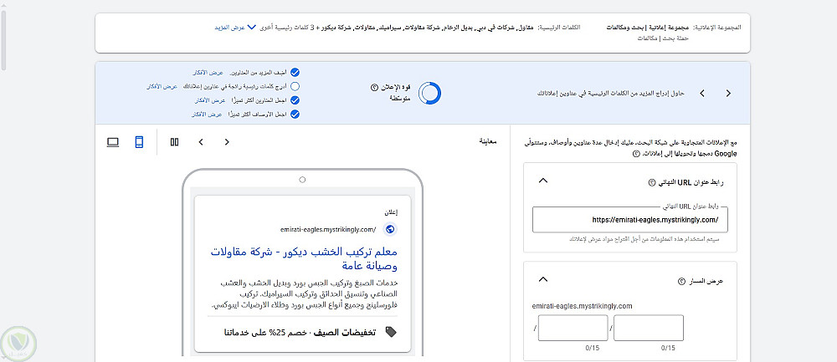This screenshot has height=362, width=837.
Task: Expand 'عرض المزيد' keywords dropdown
Action: (x=235, y=27)
